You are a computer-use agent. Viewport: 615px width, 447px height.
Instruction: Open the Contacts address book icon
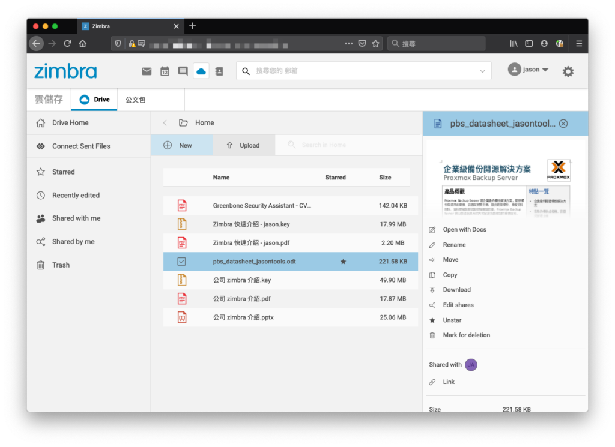(x=219, y=71)
